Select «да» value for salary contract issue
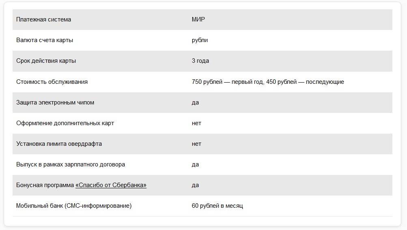Screen dimensions: 407x230 pos(195,164)
